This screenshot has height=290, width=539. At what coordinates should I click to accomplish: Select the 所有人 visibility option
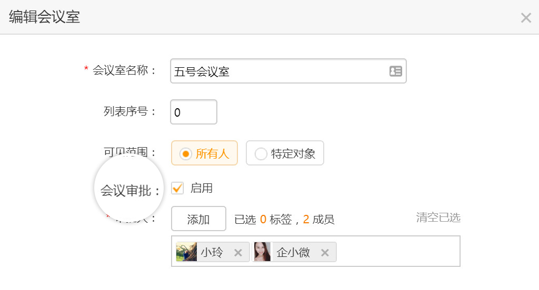(205, 153)
